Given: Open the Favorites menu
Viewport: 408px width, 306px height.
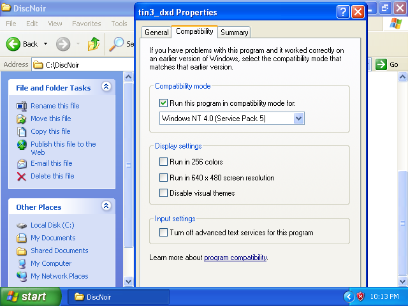Looking at the screenshot, I should (x=87, y=24).
